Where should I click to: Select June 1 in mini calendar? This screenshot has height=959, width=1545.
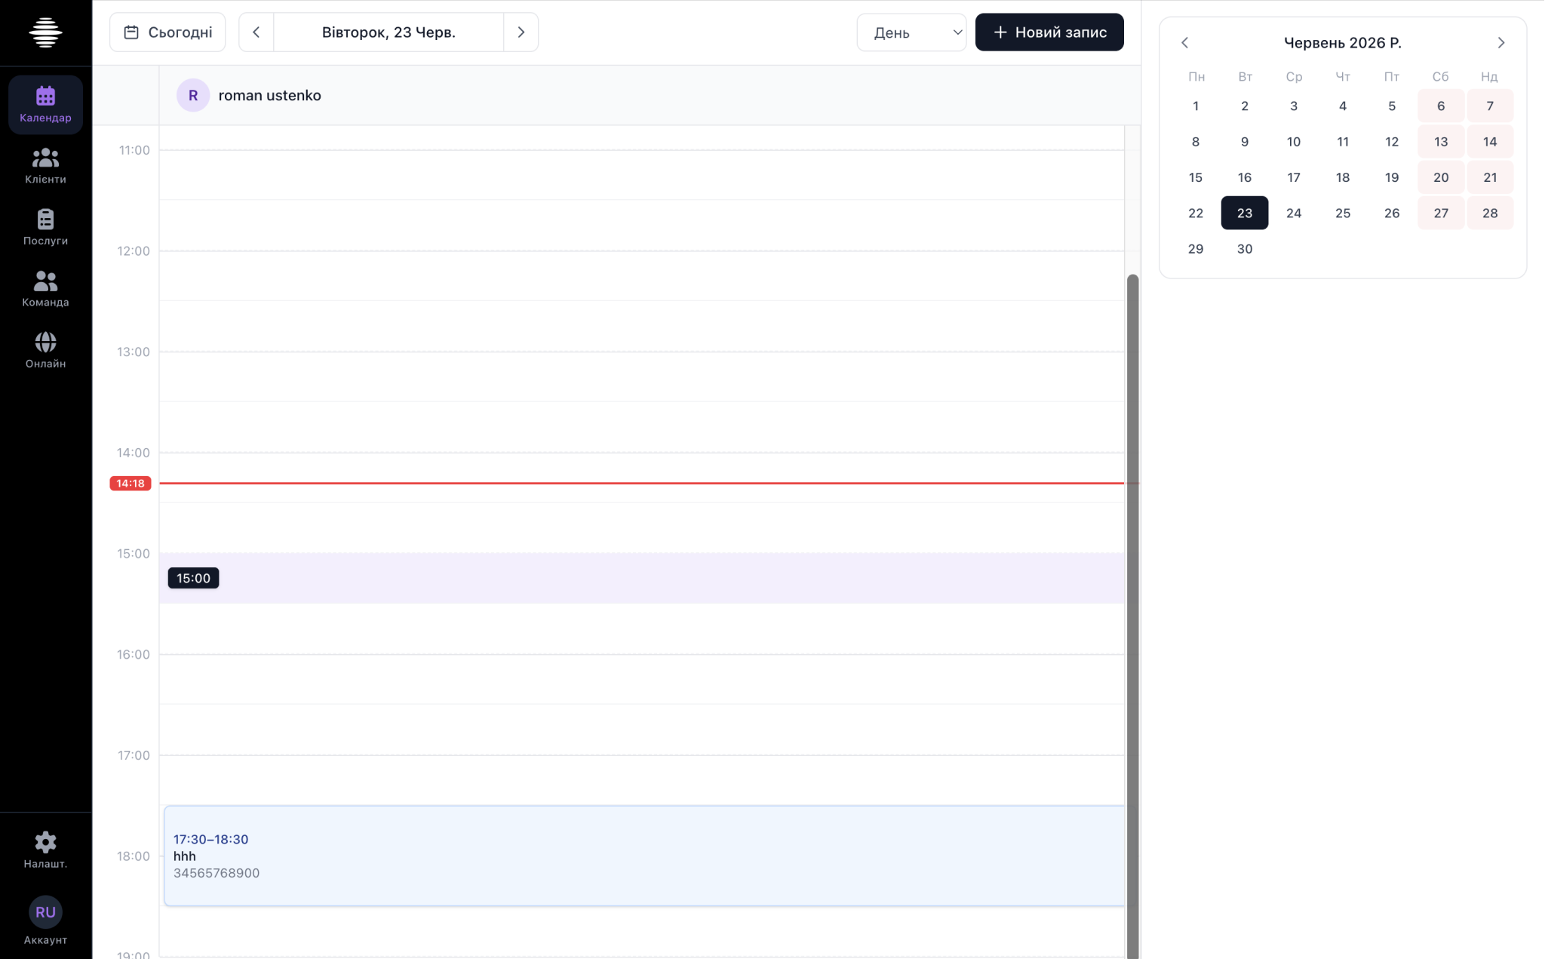tap(1196, 106)
